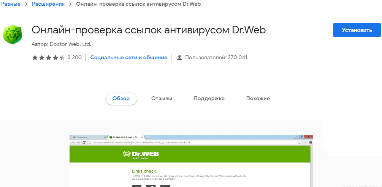Screen dimensions: 382x187
Task: Go to the Похожие tab
Action: pyautogui.click(x=258, y=99)
